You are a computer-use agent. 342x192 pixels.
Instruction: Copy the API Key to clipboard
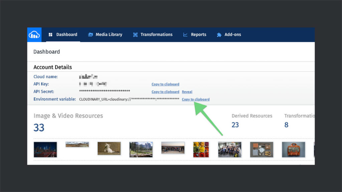165,84
